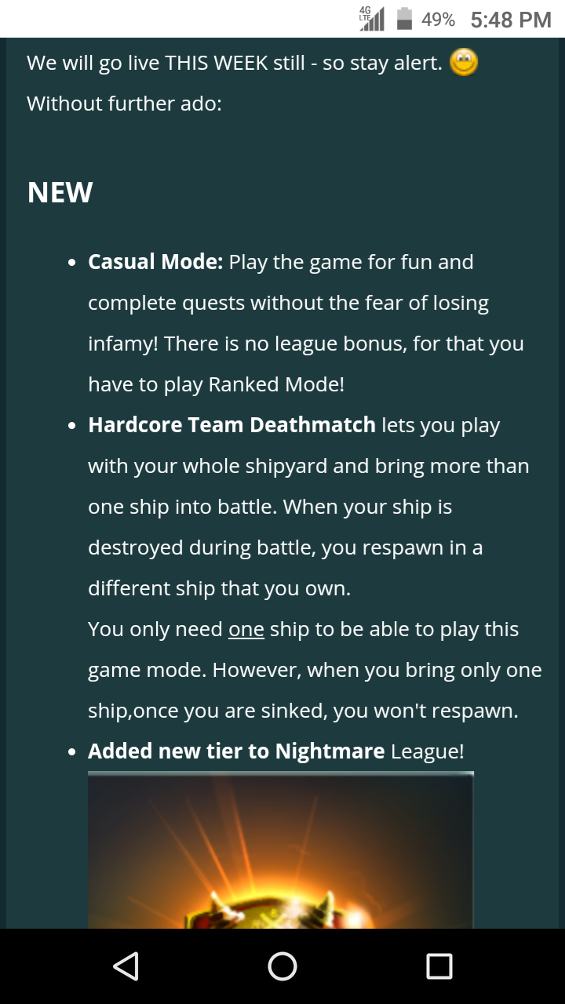Tap the 4G LTE signal icon

coord(371,19)
